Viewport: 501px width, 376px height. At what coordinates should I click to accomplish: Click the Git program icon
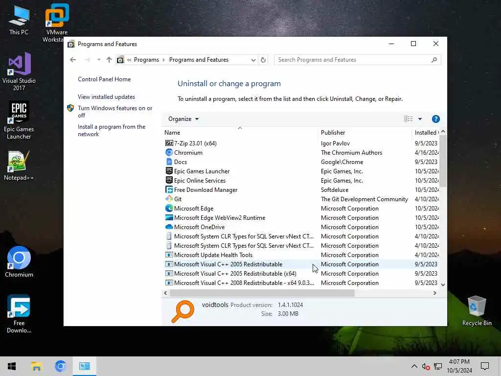169,199
